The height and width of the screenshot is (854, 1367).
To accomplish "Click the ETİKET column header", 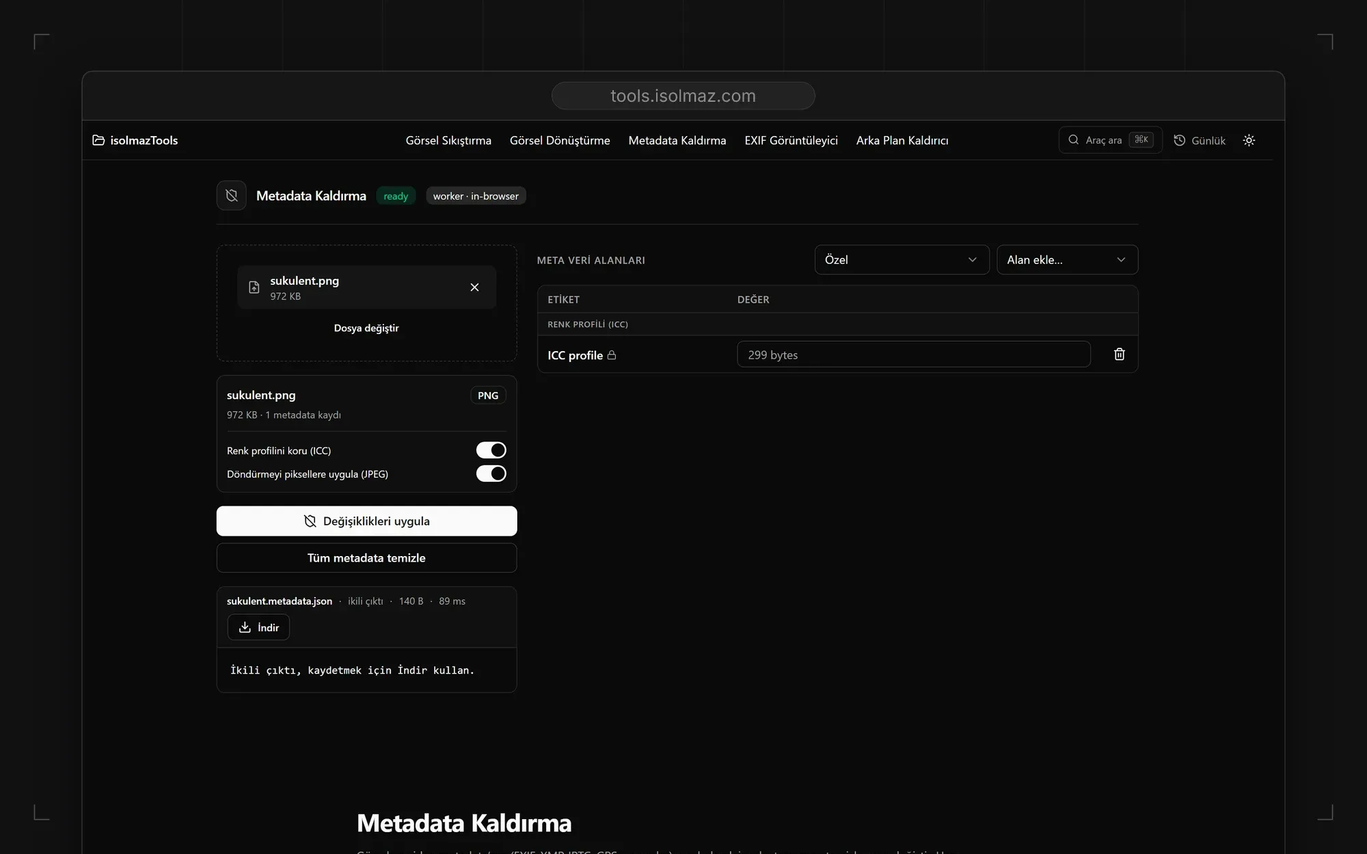I will pos(564,299).
